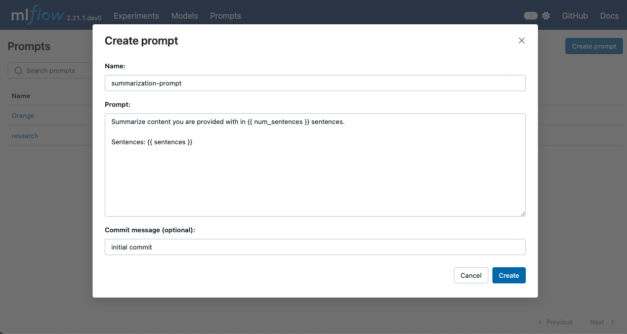Open the research prompt
627x334 pixels.
(25, 136)
